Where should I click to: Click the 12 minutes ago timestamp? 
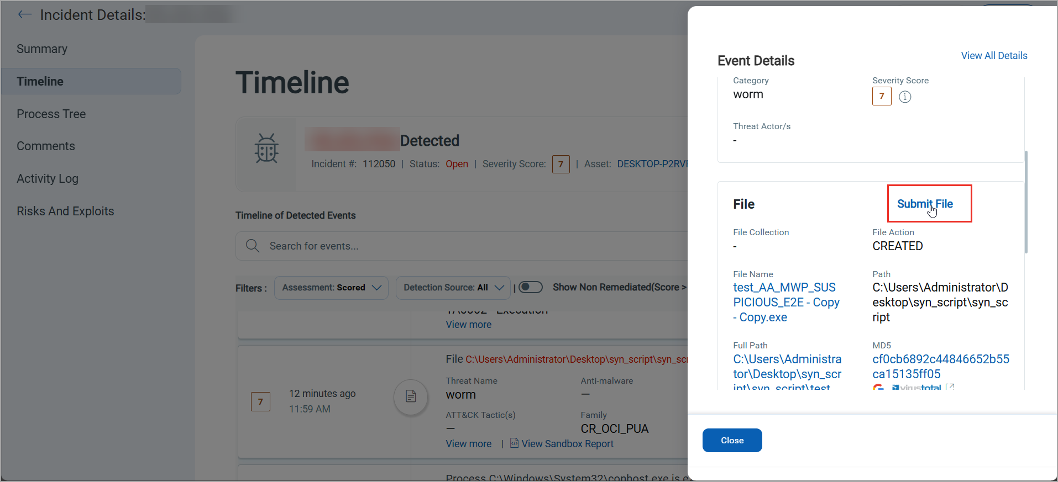(x=322, y=393)
